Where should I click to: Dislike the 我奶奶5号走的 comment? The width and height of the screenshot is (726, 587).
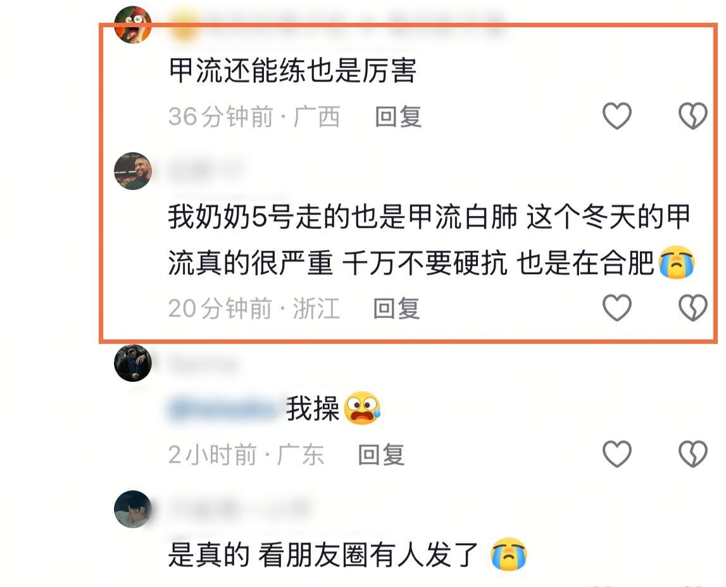(x=692, y=308)
